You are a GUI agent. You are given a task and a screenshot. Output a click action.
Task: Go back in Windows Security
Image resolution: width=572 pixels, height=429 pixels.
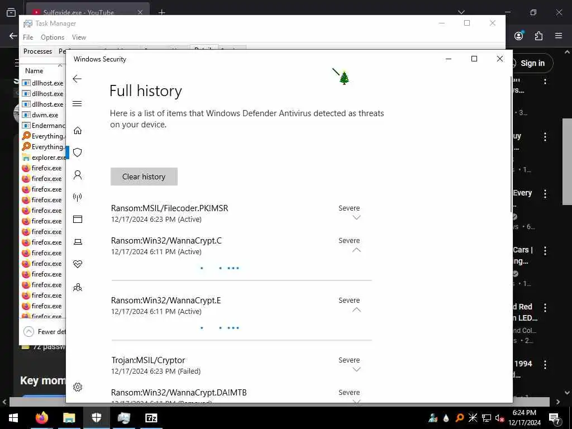pos(77,79)
